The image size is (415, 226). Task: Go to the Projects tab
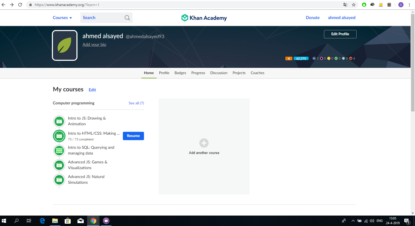[239, 73]
